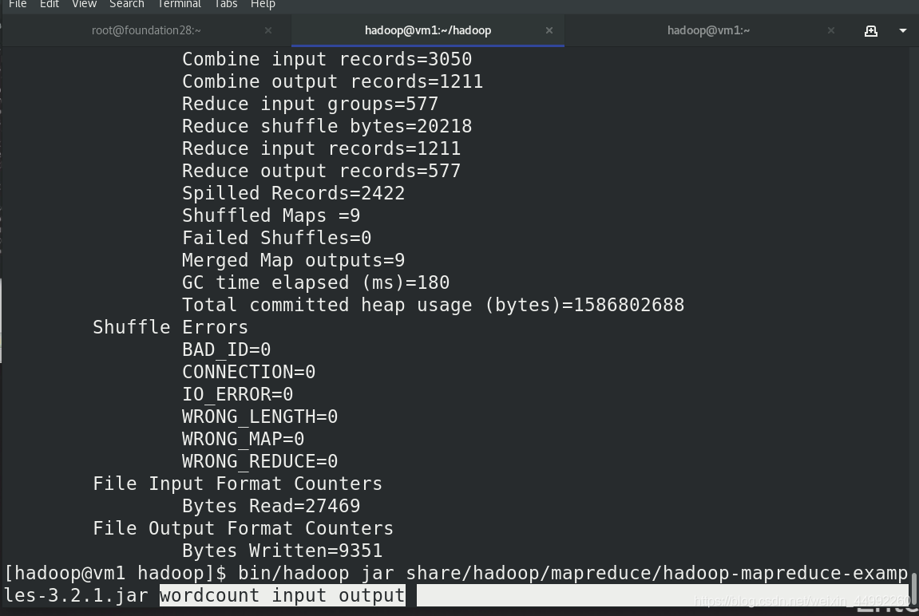Close the hadoop@vm1:~/hadoop tab
This screenshot has height=616, width=919.
pyautogui.click(x=549, y=30)
